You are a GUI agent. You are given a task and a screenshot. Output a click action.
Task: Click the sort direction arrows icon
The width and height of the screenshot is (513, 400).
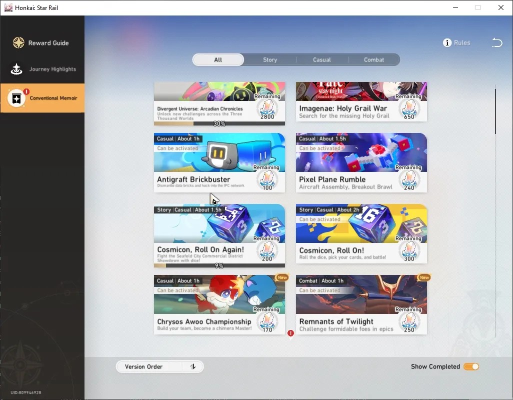click(x=193, y=366)
